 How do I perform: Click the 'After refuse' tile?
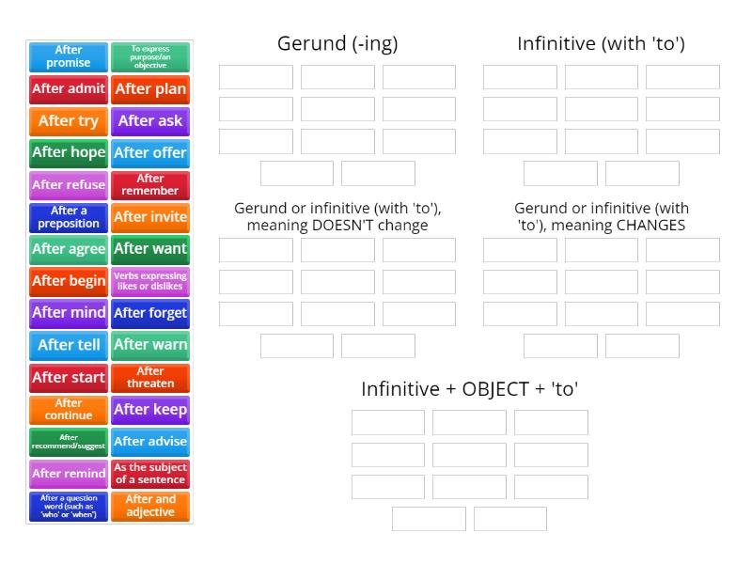[x=68, y=185]
